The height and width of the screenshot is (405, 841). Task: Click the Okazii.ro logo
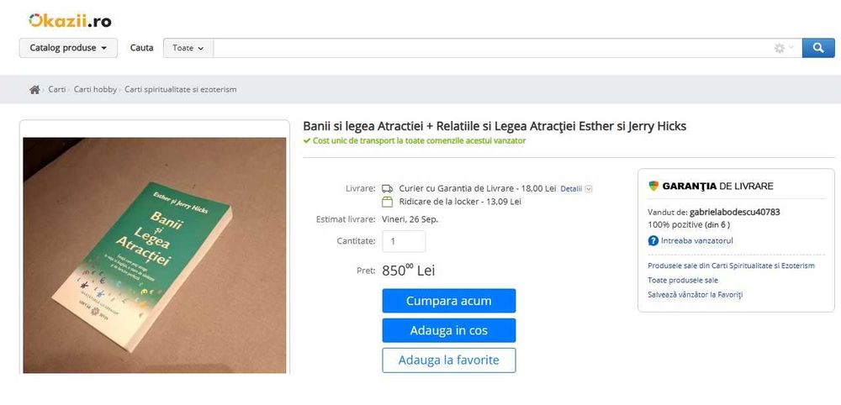pyautogui.click(x=71, y=21)
